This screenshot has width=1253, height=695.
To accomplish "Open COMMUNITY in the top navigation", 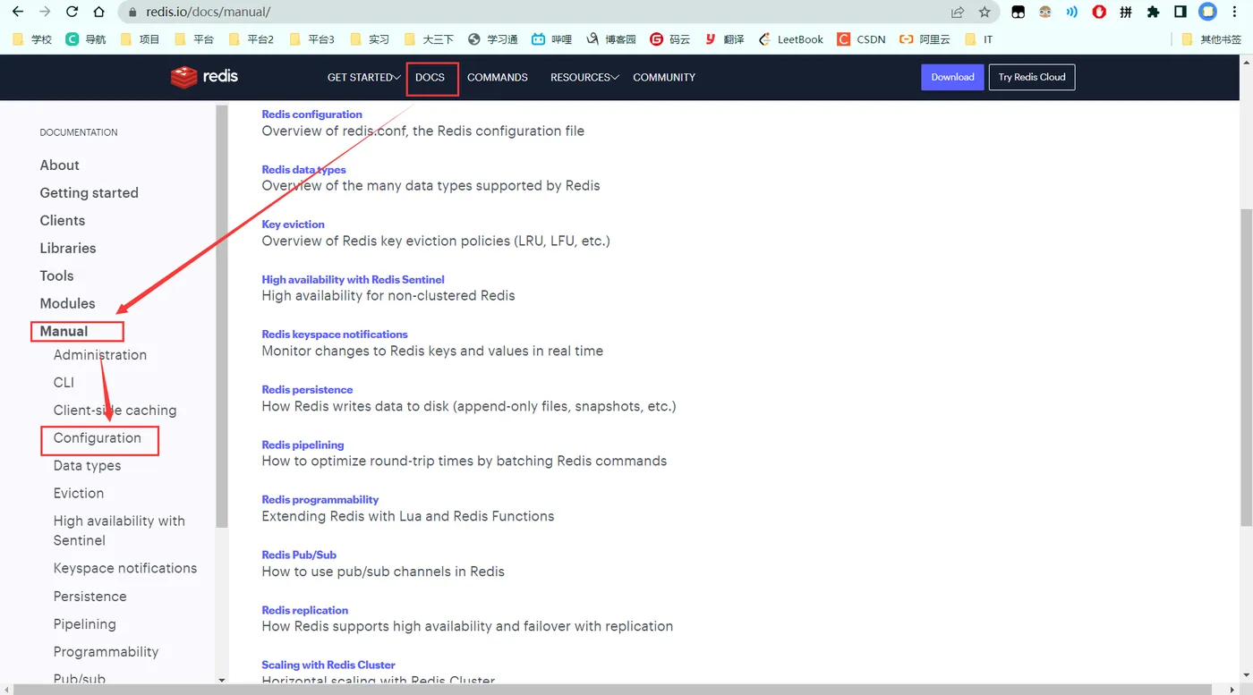I will (664, 78).
